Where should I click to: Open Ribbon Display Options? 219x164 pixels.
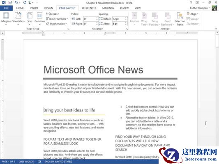197,2
